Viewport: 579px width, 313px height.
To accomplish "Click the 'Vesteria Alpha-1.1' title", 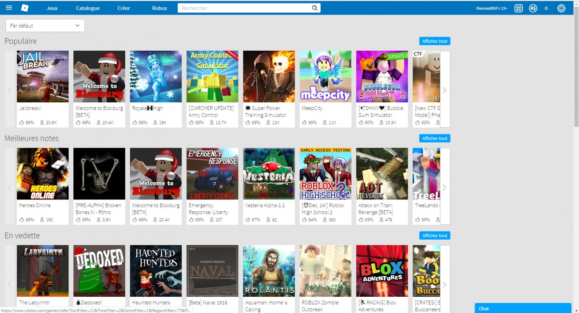I will (x=265, y=206).
